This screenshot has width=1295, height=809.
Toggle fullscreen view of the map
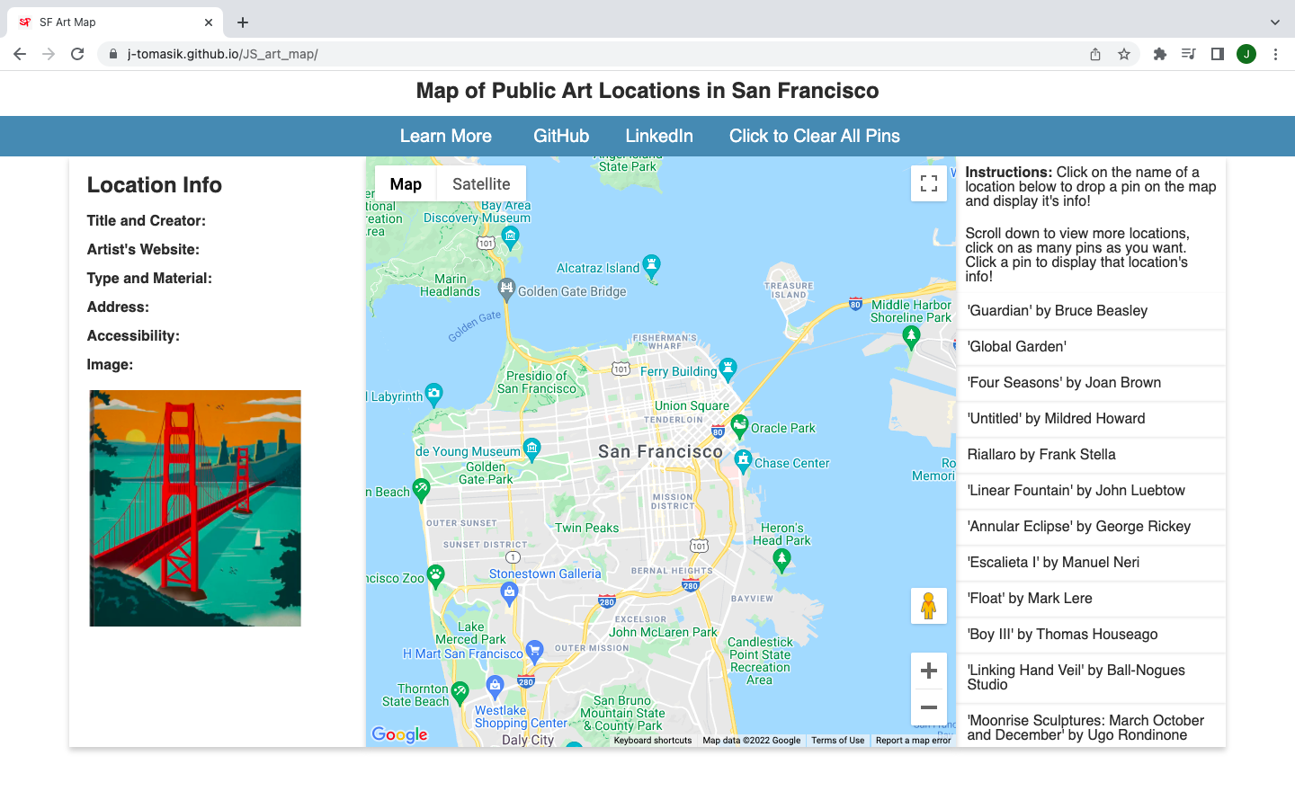pyautogui.click(x=929, y=183)
